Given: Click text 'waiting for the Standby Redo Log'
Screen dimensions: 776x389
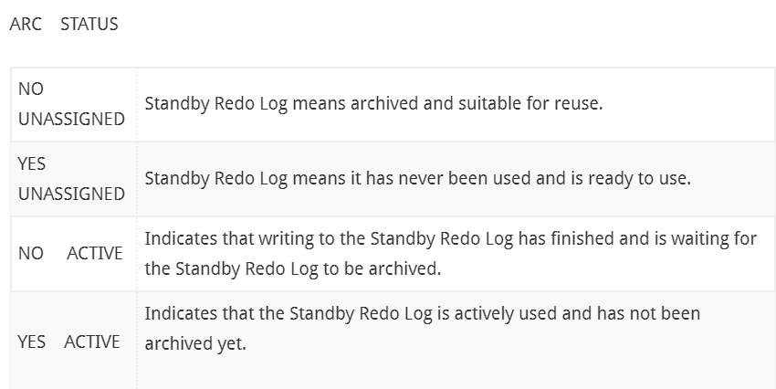Looking at the screenshot, I should click(x=451, y=253).
